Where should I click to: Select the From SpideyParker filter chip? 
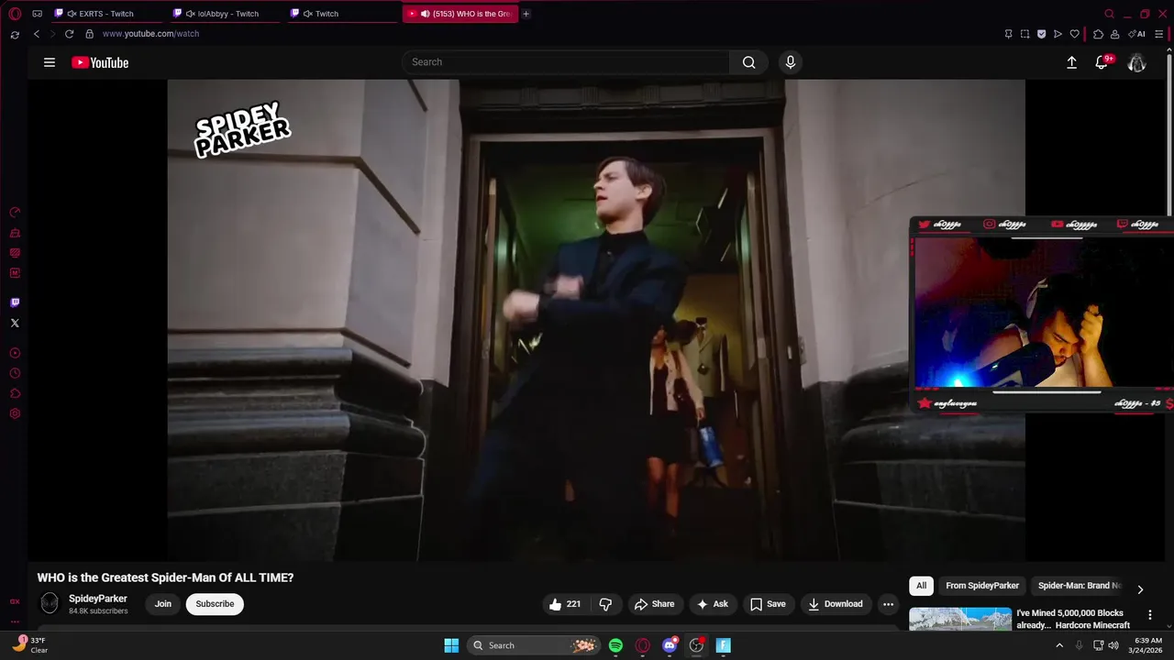[x=982, y=586]
